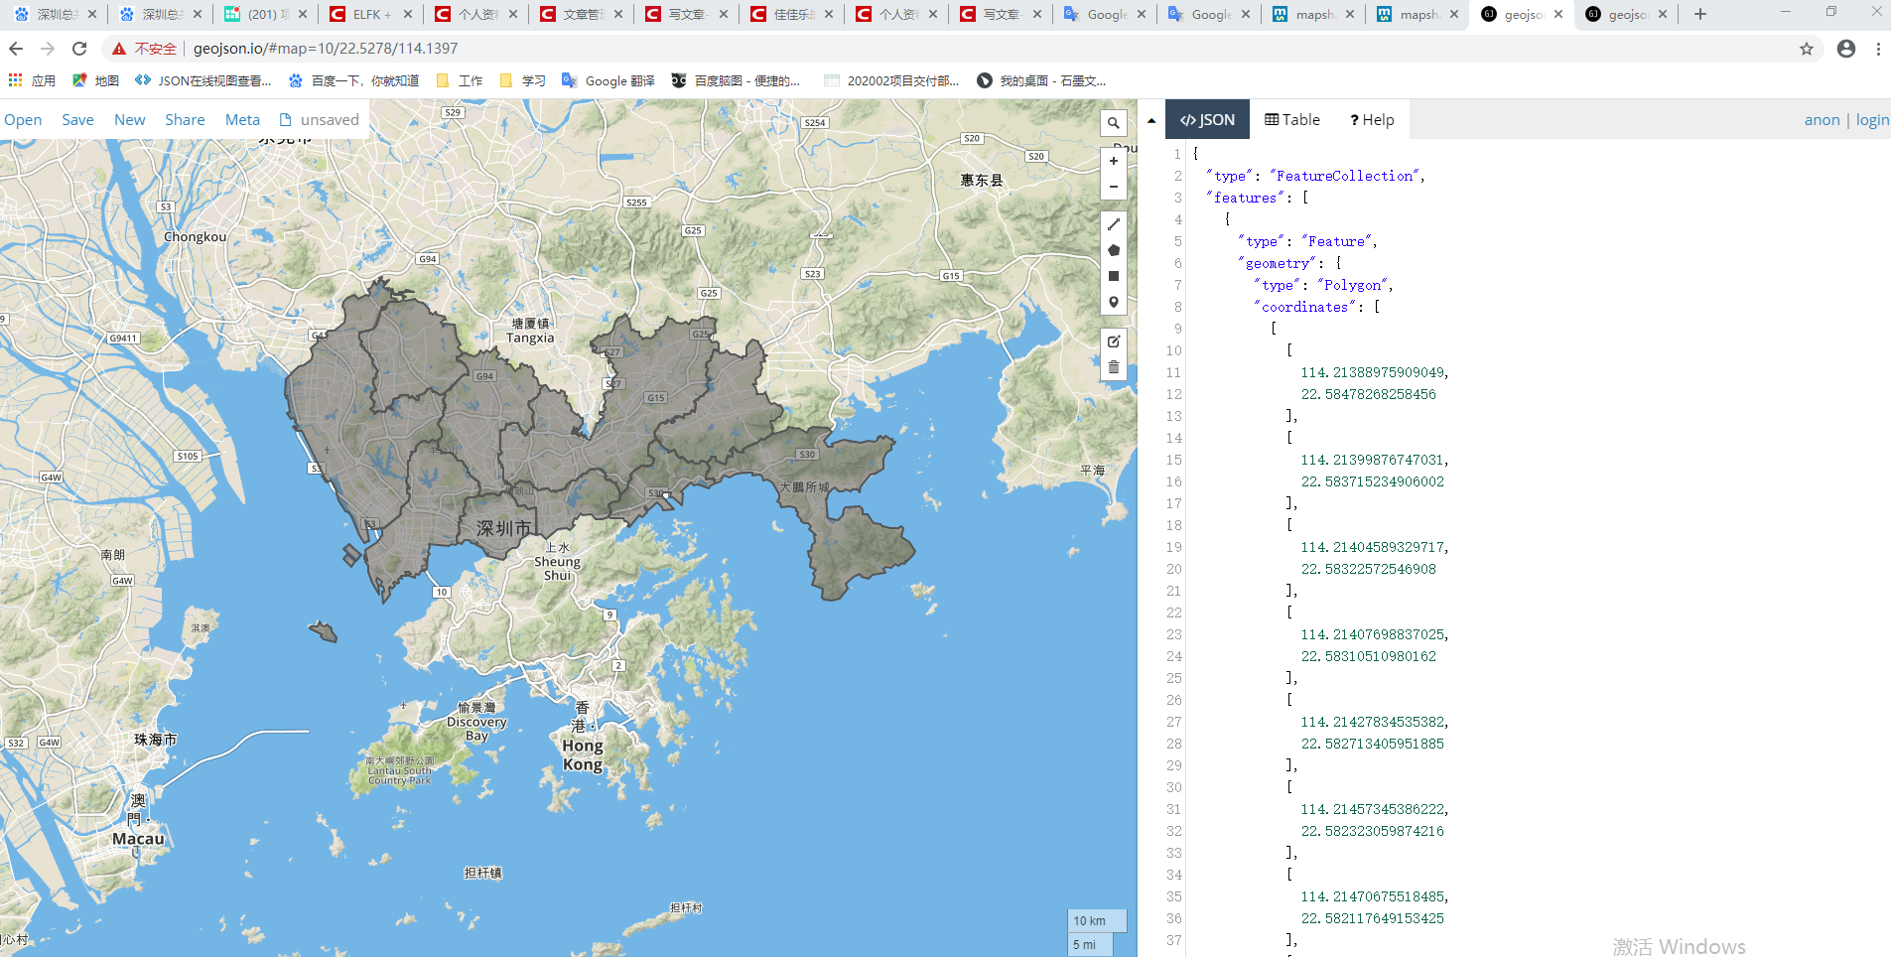Select the marker placement tool
The height and width of the screenshot is (957, 1891).
coord(1113,301)
